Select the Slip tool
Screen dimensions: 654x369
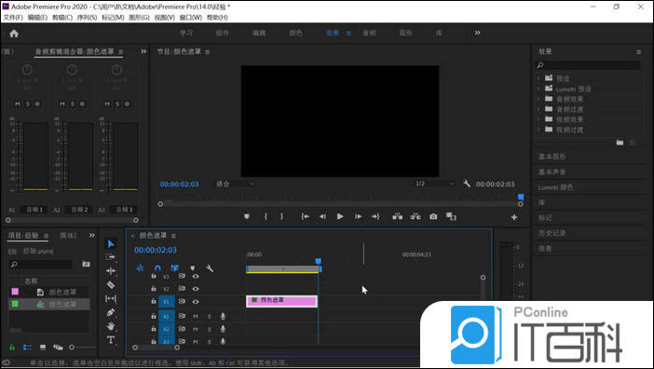(111, 298)
